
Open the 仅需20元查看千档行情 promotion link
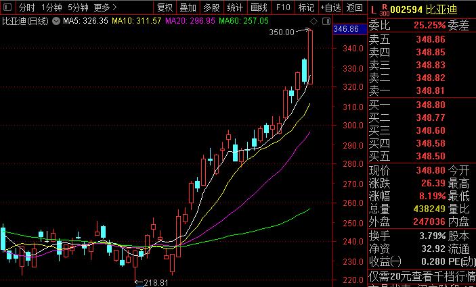(x=422, y=277)
